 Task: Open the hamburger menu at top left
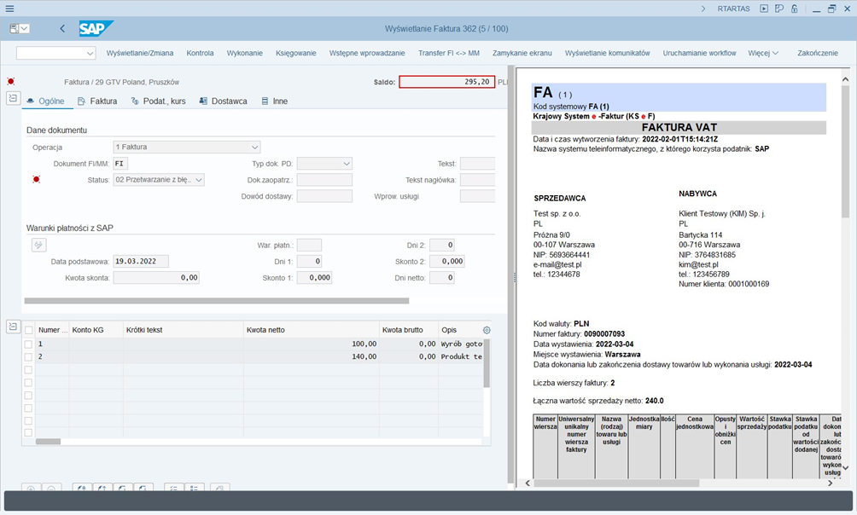click(9, 9)
